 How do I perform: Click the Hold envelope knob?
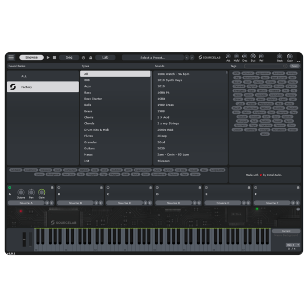237,56
